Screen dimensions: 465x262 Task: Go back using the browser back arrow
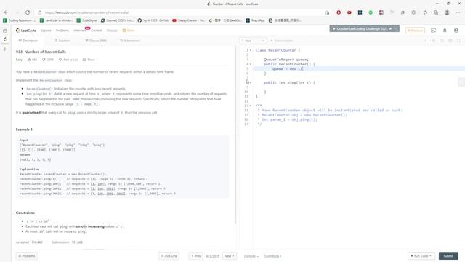click(x=7, y=12)
